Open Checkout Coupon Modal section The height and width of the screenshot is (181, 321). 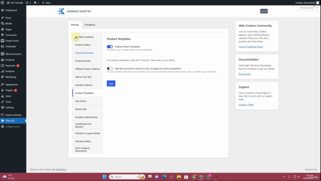pyautogui.click(x=87, y=133)
